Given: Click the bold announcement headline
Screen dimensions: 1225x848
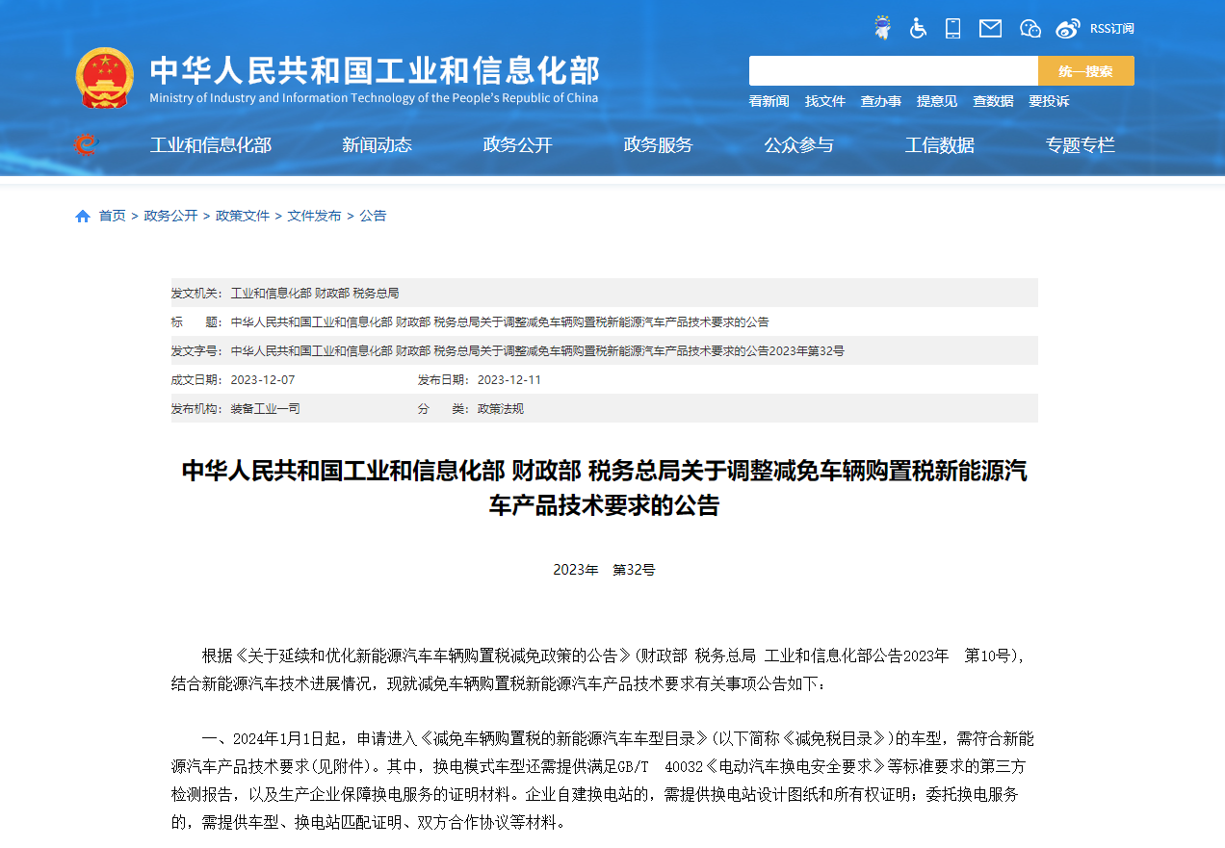Looking at the screenshot, I should coord(605,488).
